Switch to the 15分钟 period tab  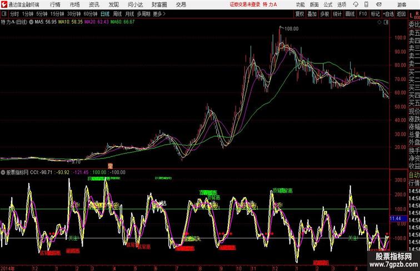click(x=57, y=14)
